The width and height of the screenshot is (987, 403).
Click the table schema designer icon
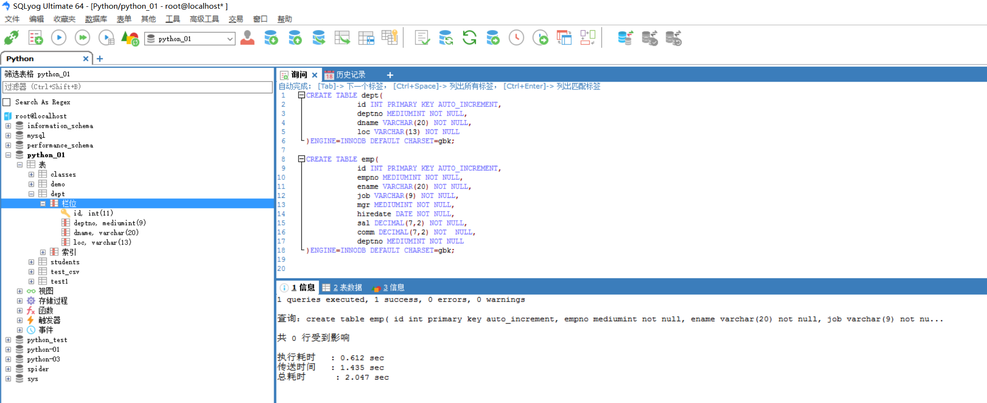(366, 38)
